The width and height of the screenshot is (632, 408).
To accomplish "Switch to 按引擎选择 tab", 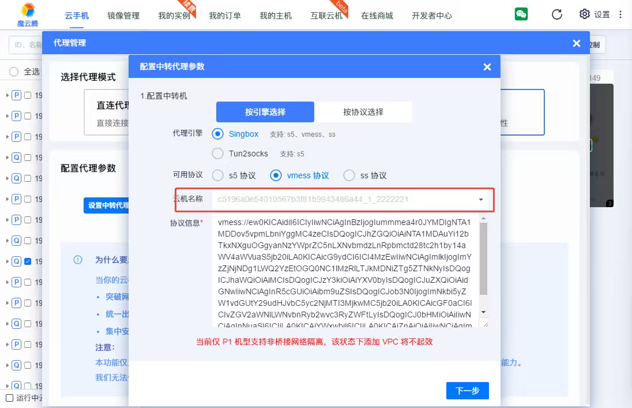I will click(265, 112).
